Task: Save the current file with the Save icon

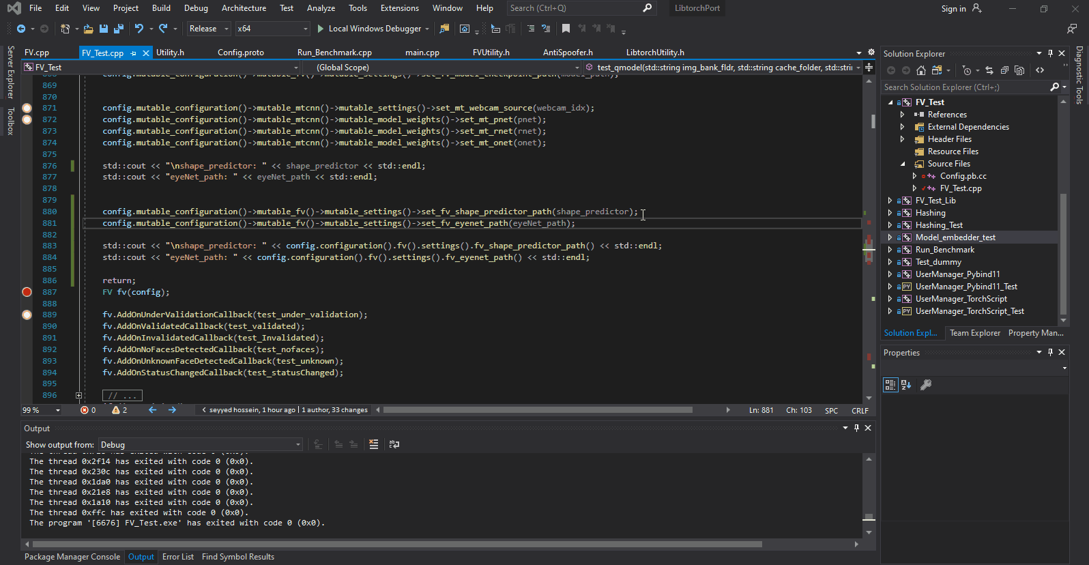Action: 104,29
